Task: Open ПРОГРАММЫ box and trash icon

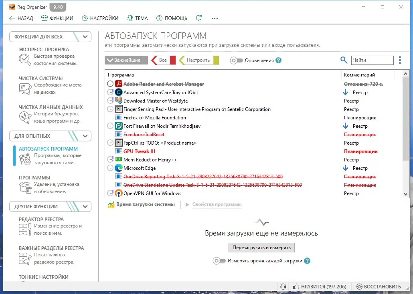Action: click(x=25, y=188)
